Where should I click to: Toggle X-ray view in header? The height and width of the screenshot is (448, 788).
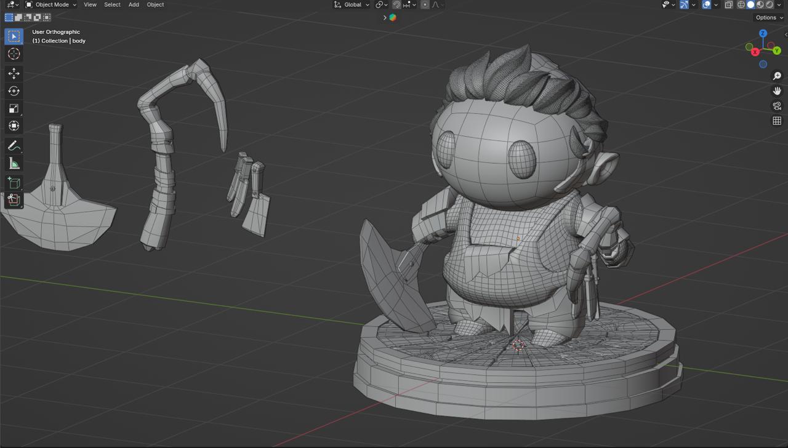pyautogui.click(x=728, y=5)
